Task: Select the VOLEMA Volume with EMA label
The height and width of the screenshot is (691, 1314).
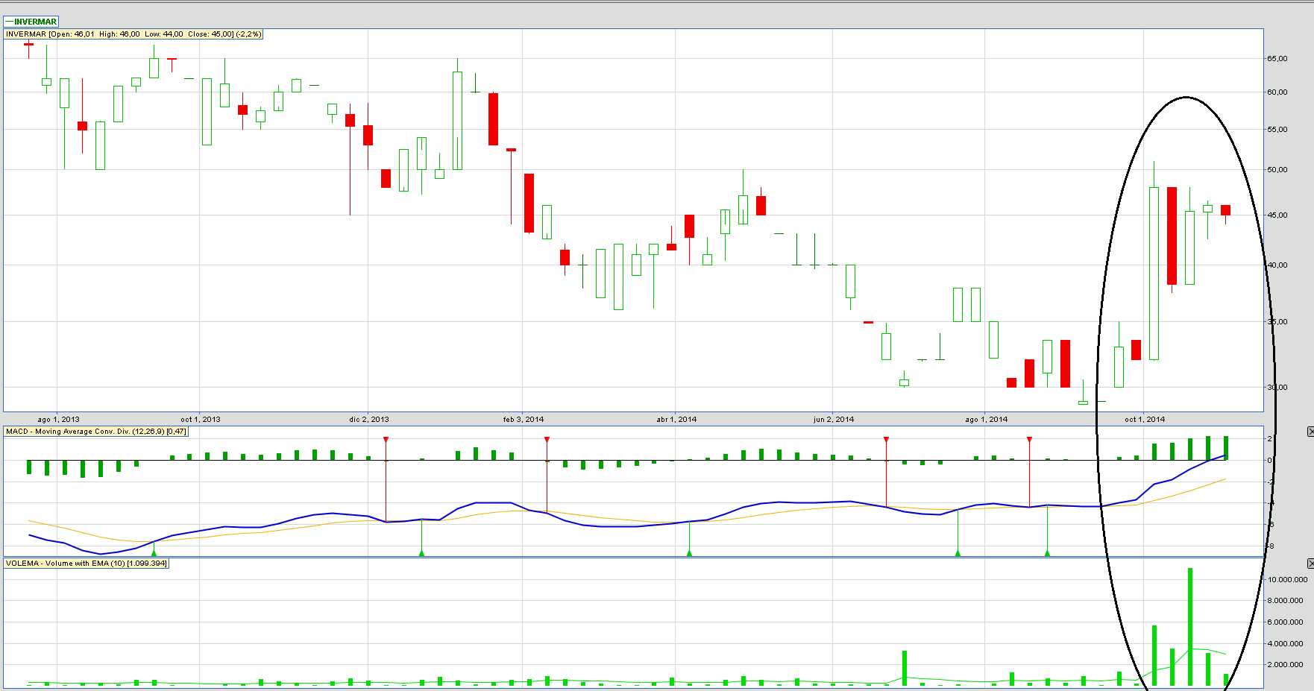Action: click(x=87, y=564)
